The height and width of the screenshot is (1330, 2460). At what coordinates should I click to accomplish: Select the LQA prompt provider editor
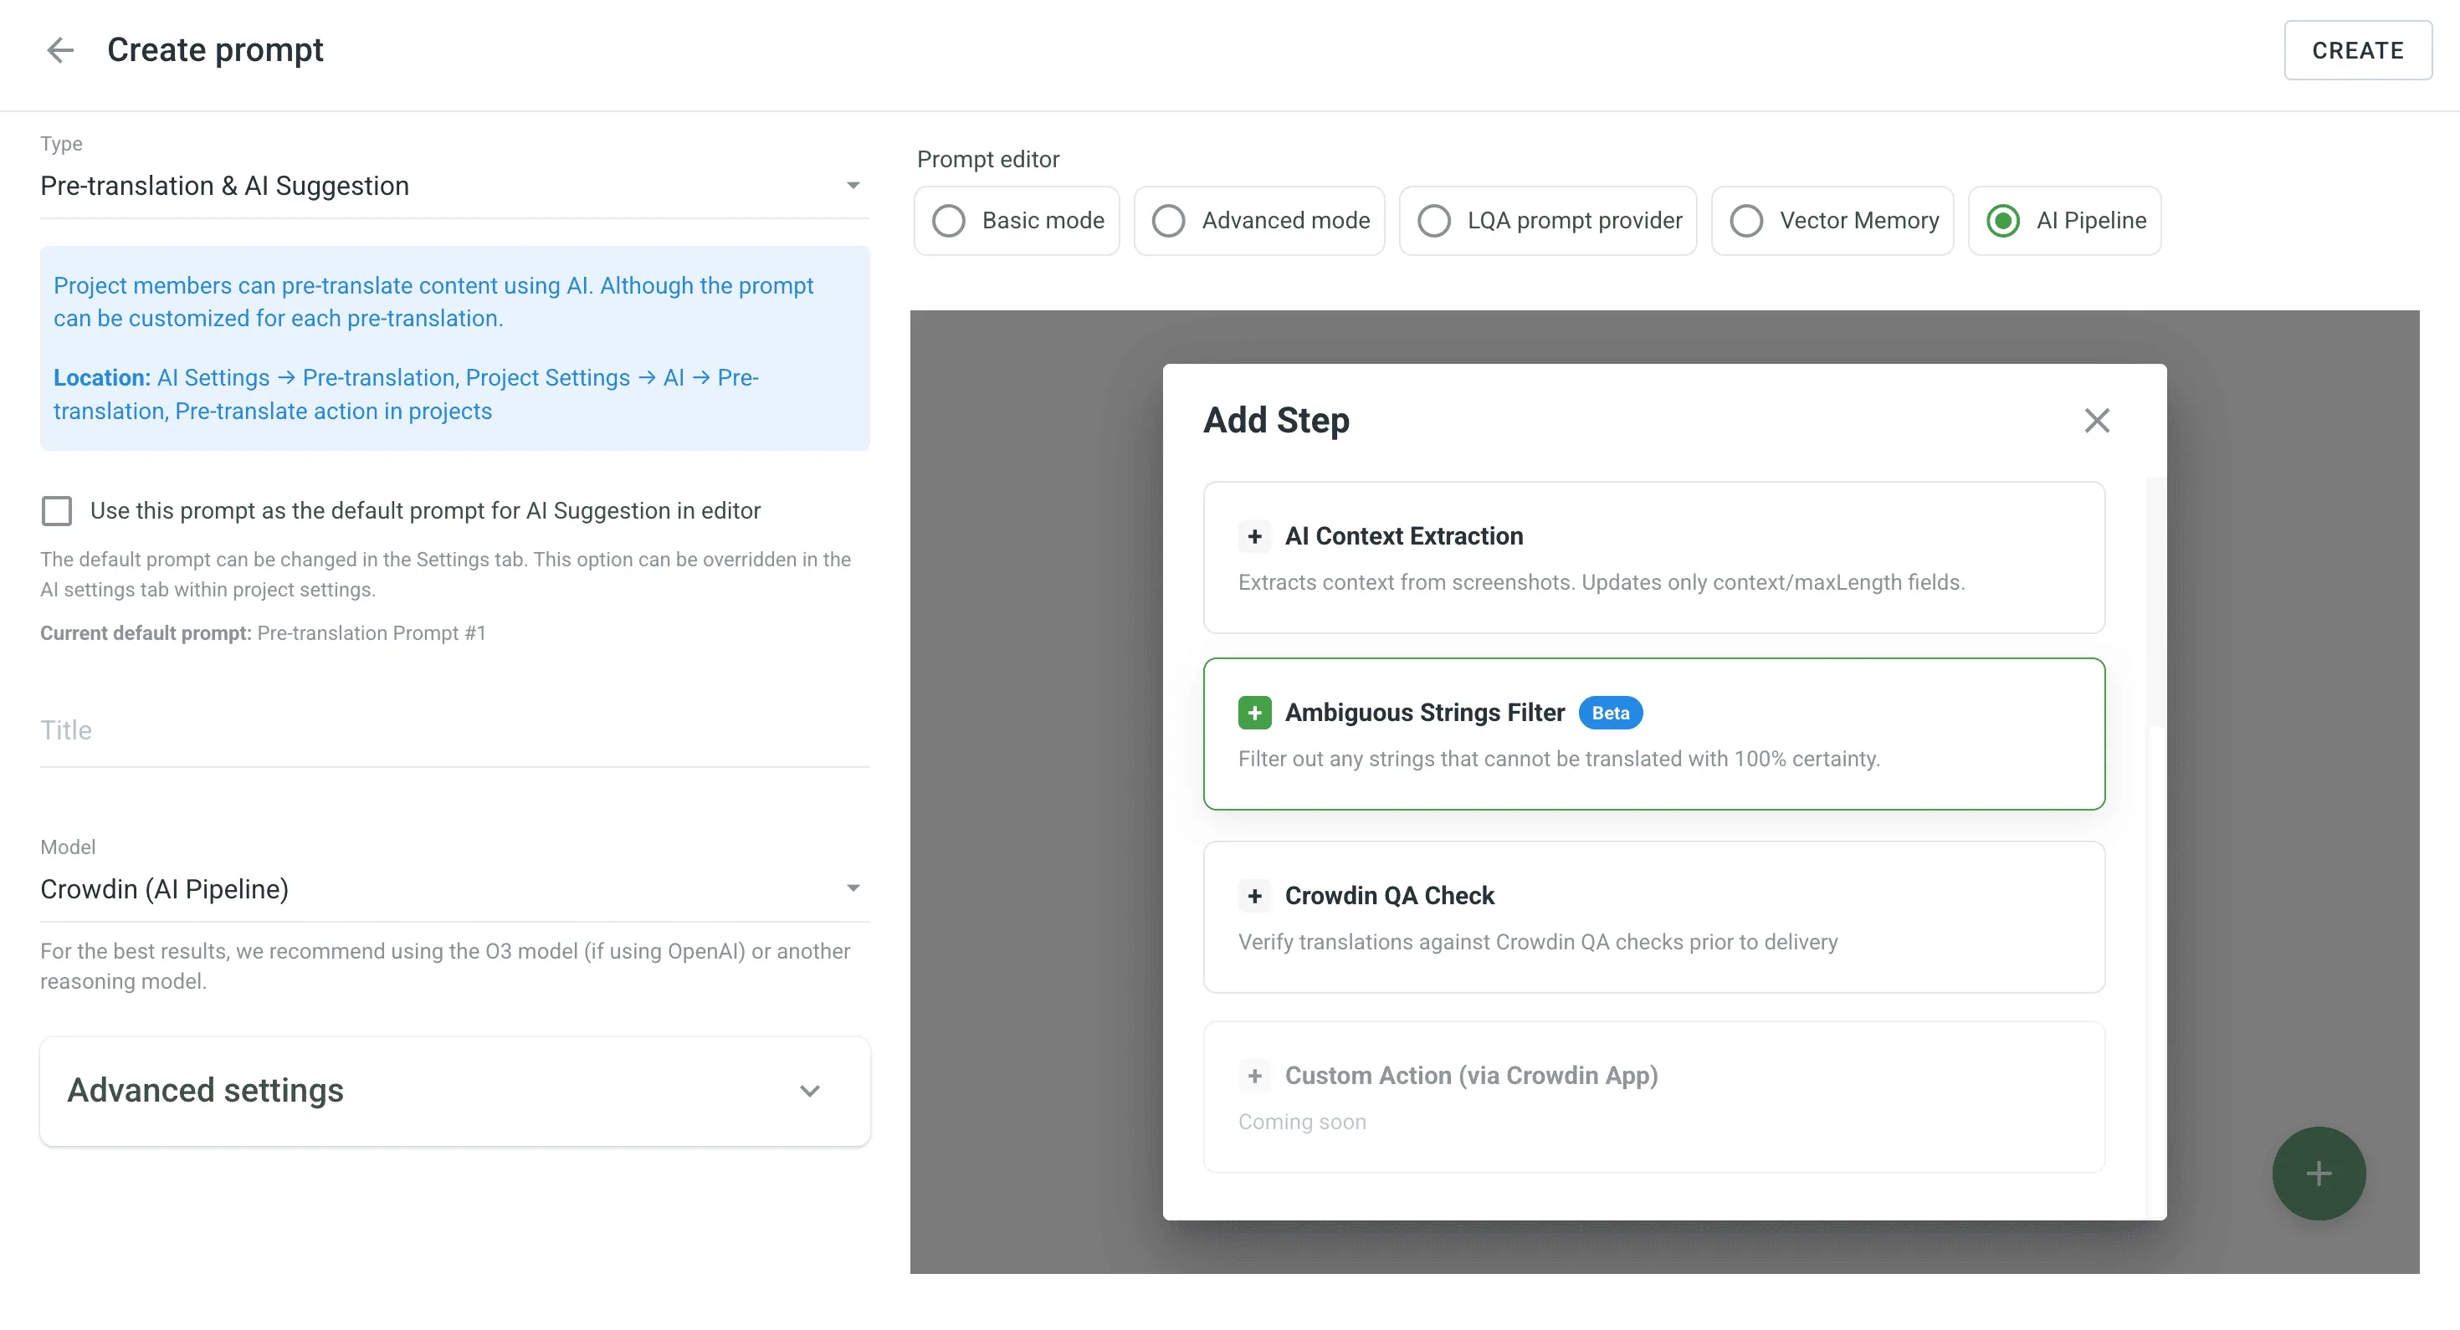(x=1433, y=221)
